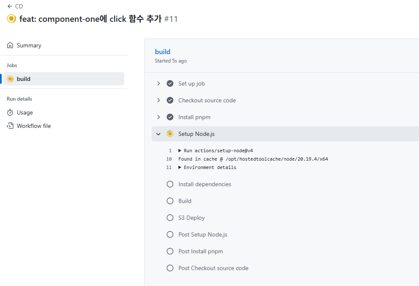Click the checkmark icon for Checkout source code
This screenshot has width=419, height=286.
(170, 100)
